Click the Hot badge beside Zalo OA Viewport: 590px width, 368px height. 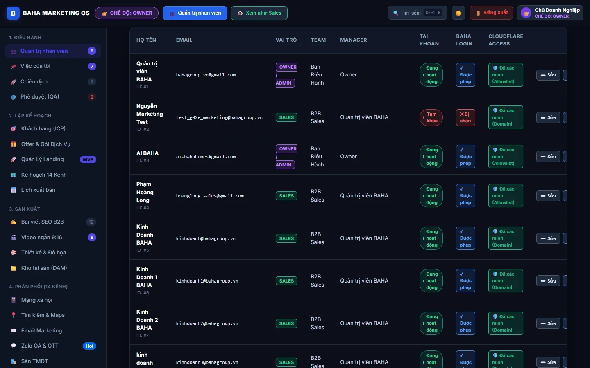coord(89,346)
